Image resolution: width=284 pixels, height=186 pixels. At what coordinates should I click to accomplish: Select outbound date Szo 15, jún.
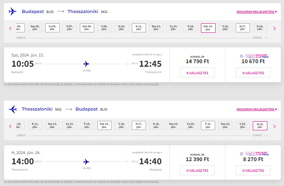click(208, 28)
